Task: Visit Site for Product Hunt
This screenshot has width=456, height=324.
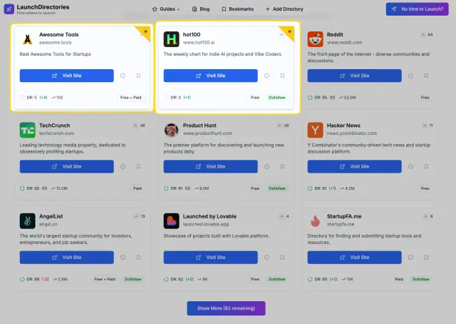Action: coord(211,167)
